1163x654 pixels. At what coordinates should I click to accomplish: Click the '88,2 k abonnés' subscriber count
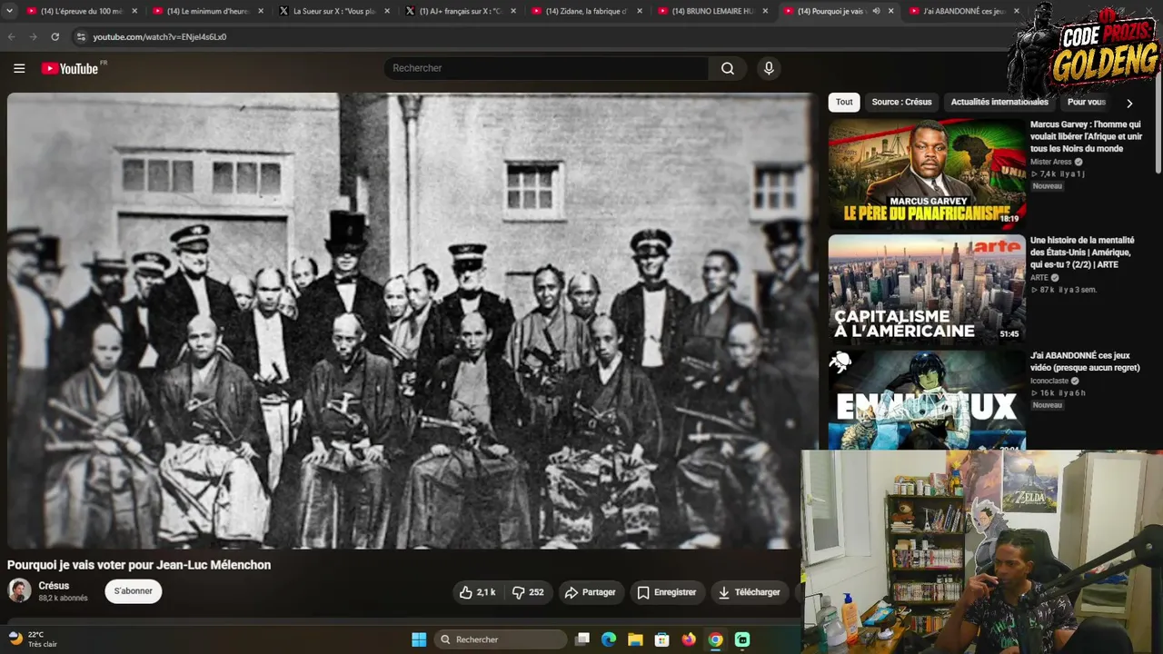coord(63,599)
